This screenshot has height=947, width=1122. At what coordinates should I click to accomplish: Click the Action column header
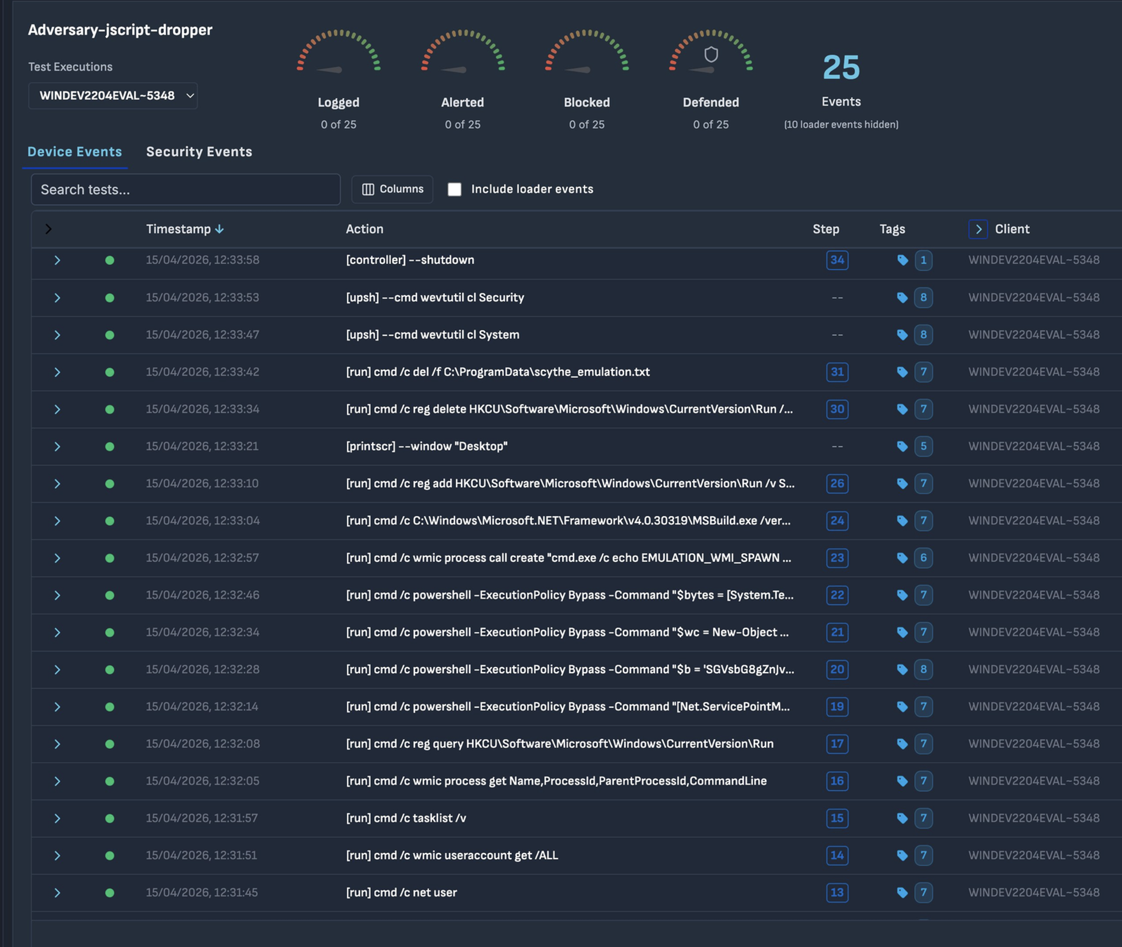(364, 229)
